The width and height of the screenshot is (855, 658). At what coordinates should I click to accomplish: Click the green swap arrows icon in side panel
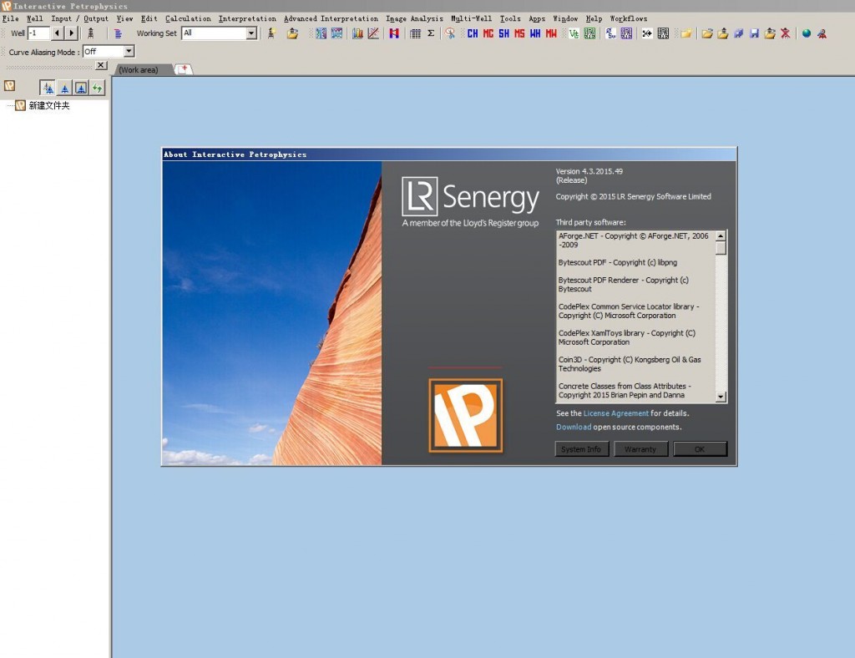(x=98, y=88)
